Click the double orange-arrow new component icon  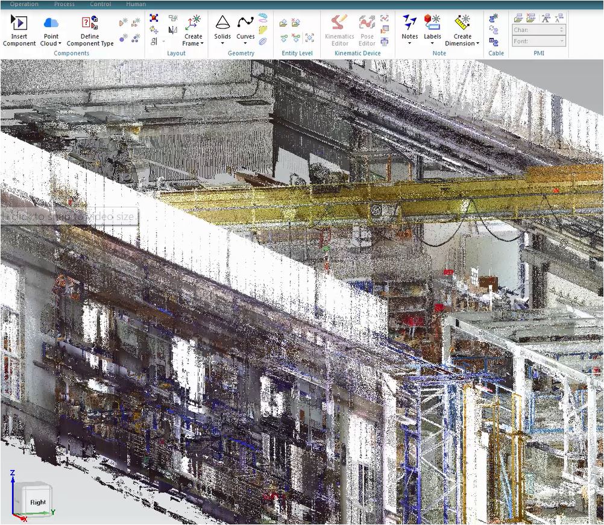136,22
